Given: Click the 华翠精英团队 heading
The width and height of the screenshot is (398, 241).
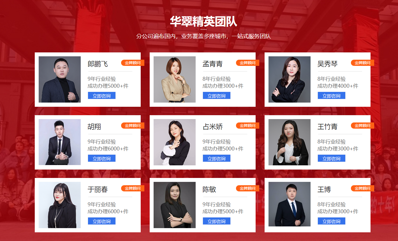Looking at the screenshot, I should [x=203, y=22].
